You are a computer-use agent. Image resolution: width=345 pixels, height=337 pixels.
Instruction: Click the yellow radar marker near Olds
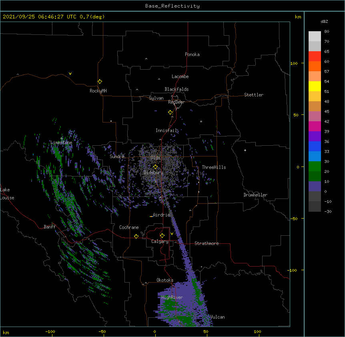(155, 167)
